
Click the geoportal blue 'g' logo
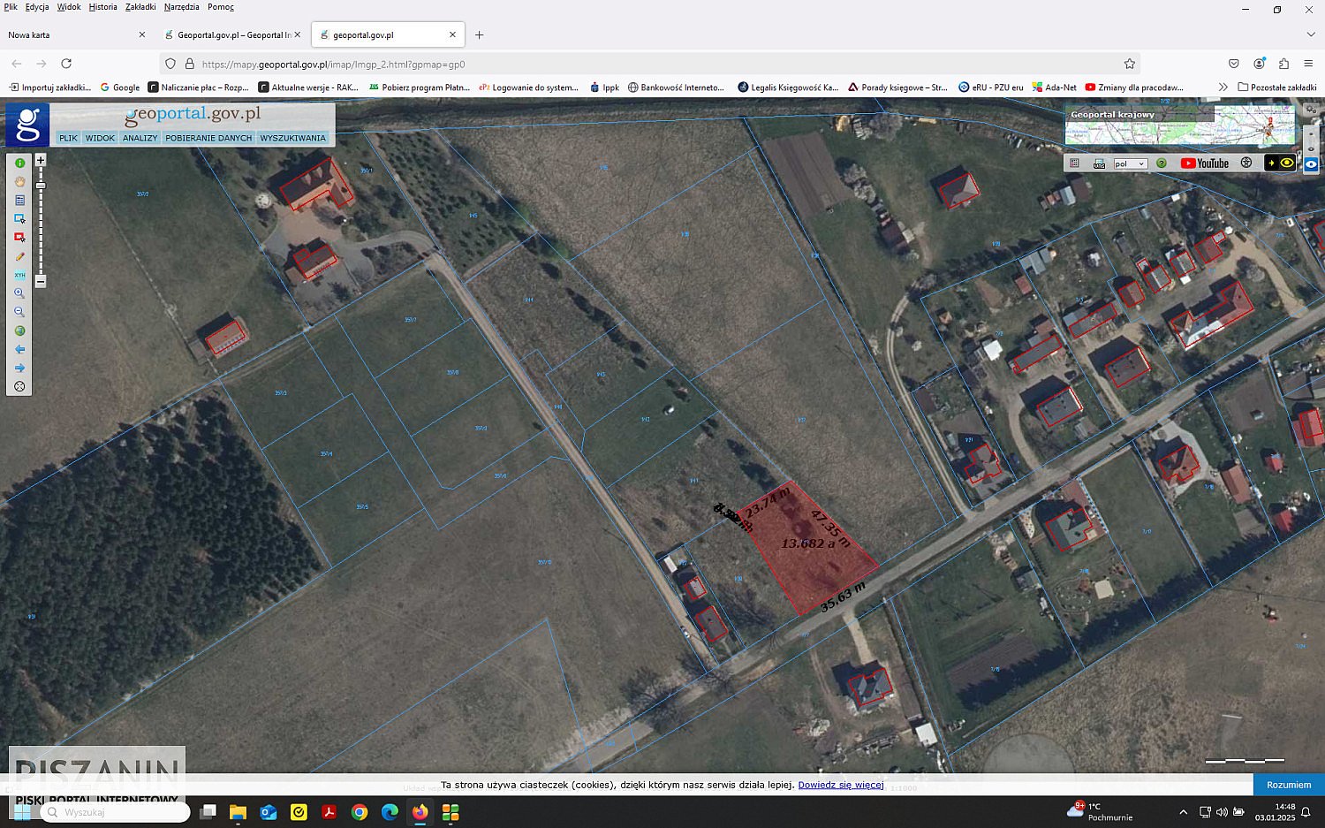27,125
